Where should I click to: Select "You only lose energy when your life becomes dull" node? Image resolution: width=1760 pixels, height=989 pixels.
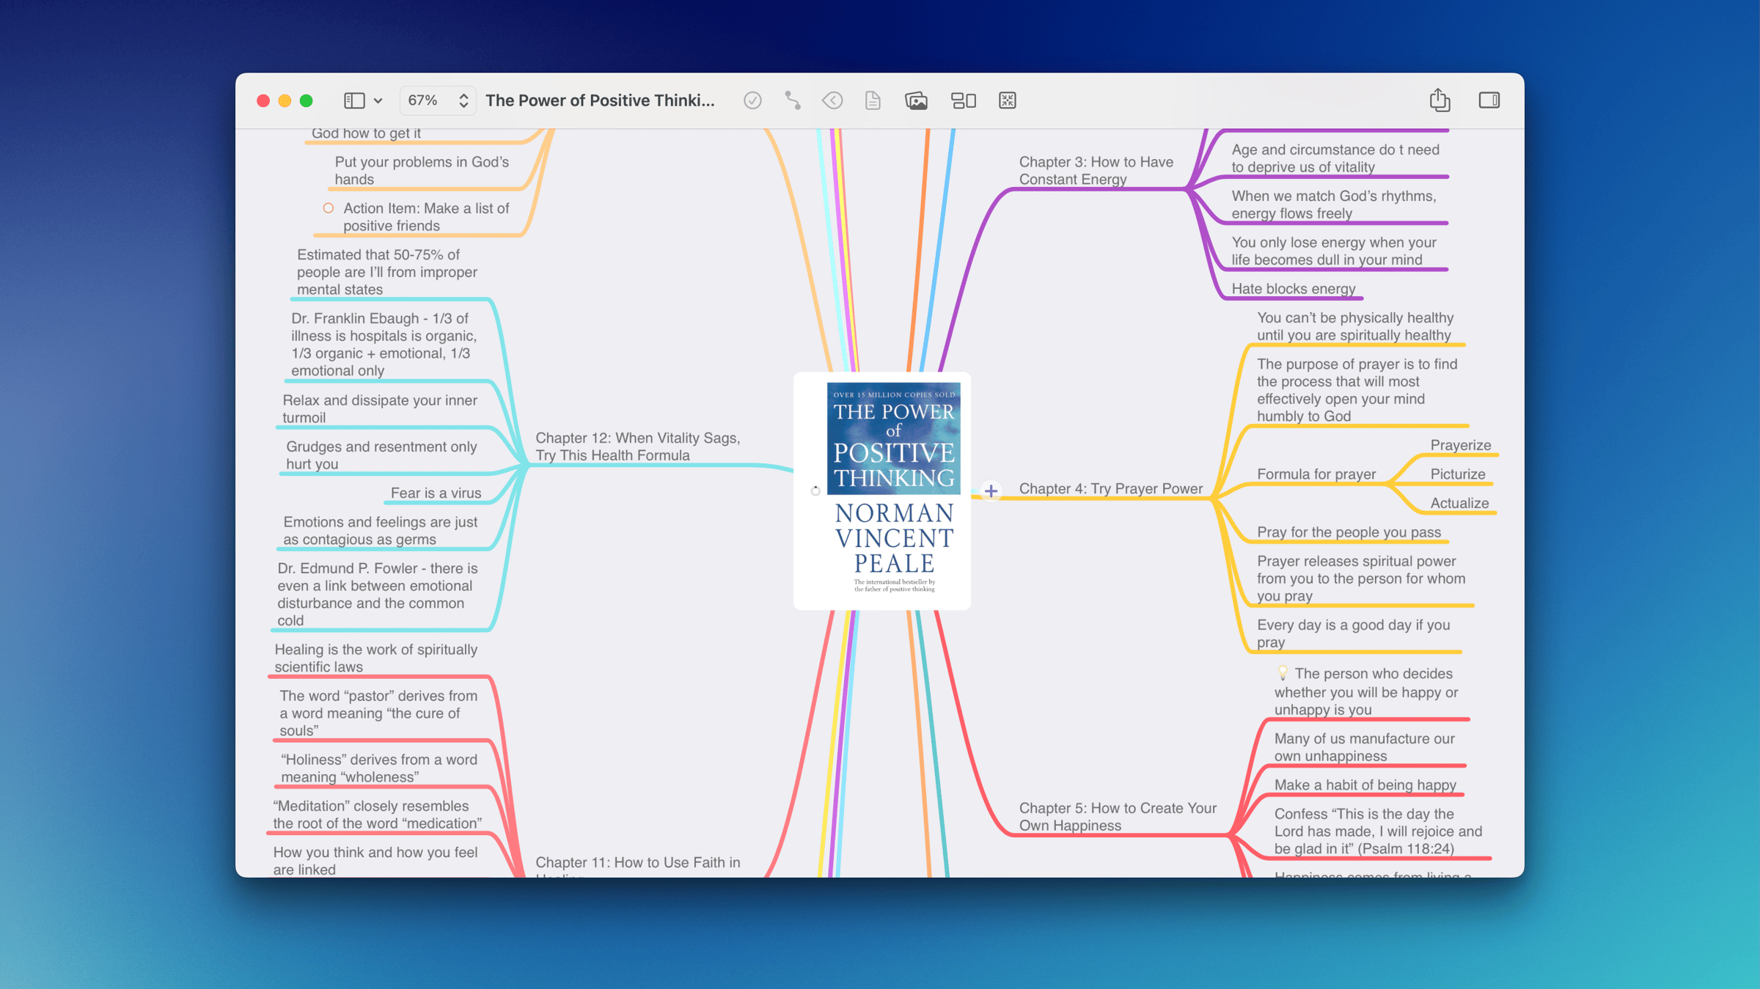(1333, 251)
